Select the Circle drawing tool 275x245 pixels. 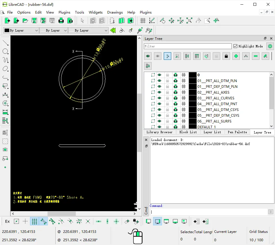point(5,51)
